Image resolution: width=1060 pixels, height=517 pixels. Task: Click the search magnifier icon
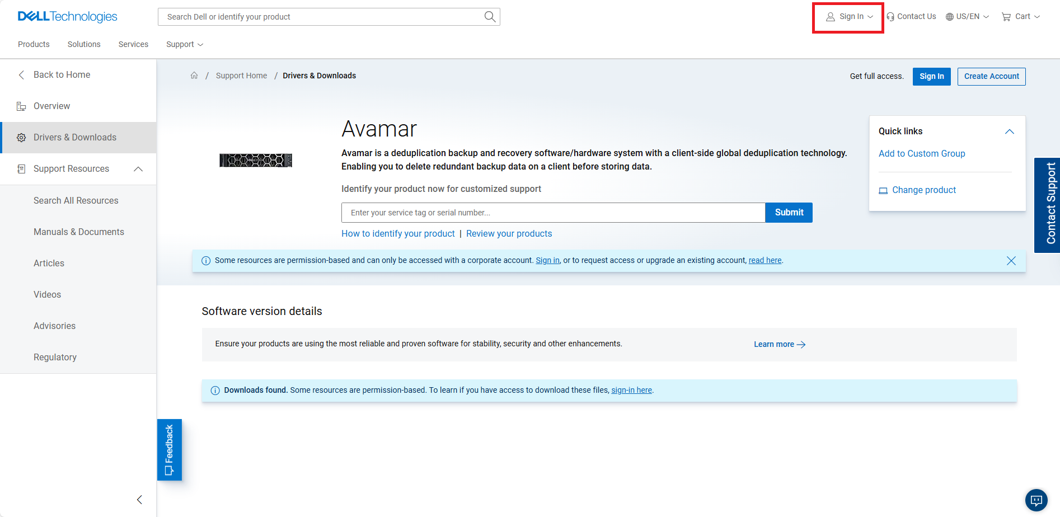[490, 17]
